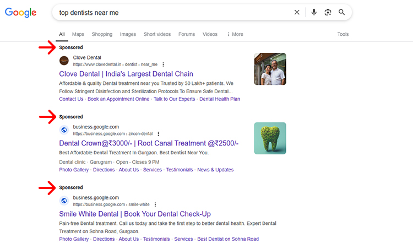
Task: Go to the Videos tab
Action: click(x=210, y=34)
